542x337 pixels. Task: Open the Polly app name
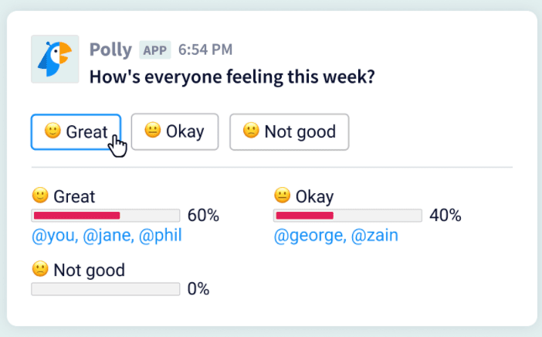(x=110, y=50)
